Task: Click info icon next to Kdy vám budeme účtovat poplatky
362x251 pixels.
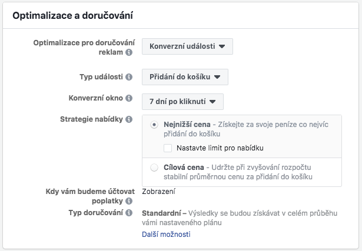Action: [129, 201]
